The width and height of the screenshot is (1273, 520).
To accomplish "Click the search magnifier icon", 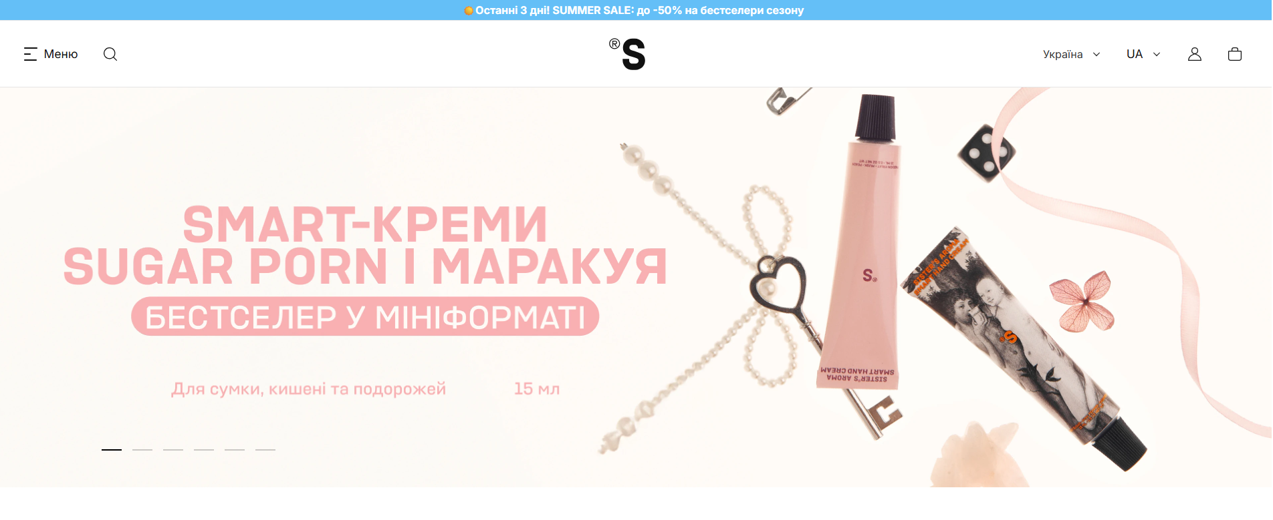I will 110,54.
